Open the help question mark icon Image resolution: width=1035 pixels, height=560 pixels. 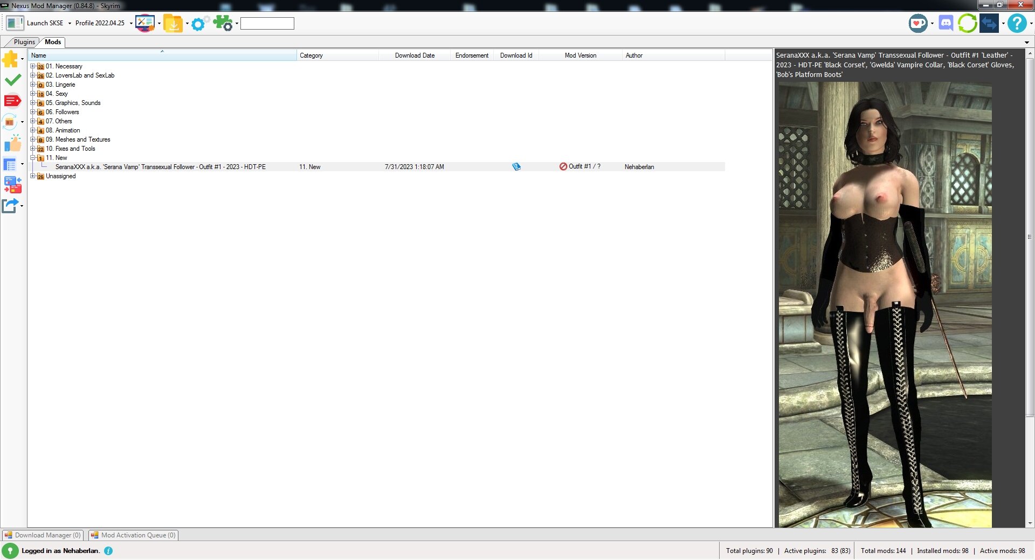click(x=1017, y=23)
